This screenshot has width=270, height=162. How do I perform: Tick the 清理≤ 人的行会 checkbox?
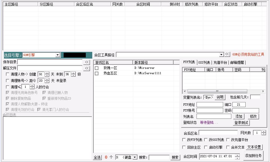click(8, 87)
